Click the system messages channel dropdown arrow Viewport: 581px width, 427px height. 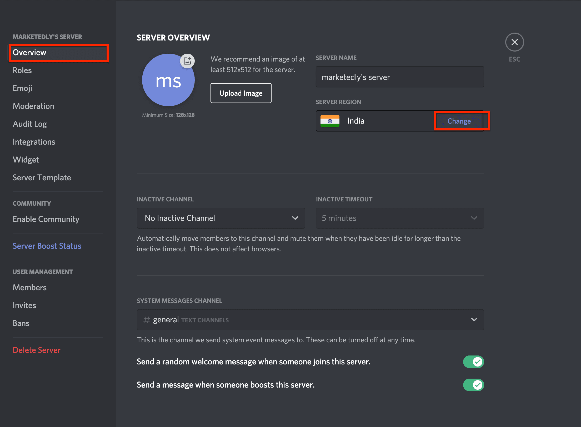tap(474, 320)
